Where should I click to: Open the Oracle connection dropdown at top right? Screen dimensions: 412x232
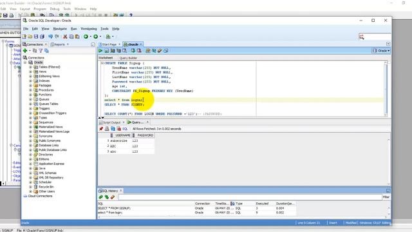[x=381, y=50]
